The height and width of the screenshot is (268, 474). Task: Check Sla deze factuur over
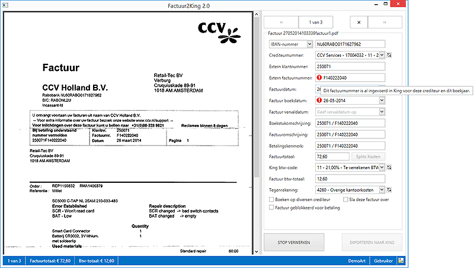click(x=345, y=199)
